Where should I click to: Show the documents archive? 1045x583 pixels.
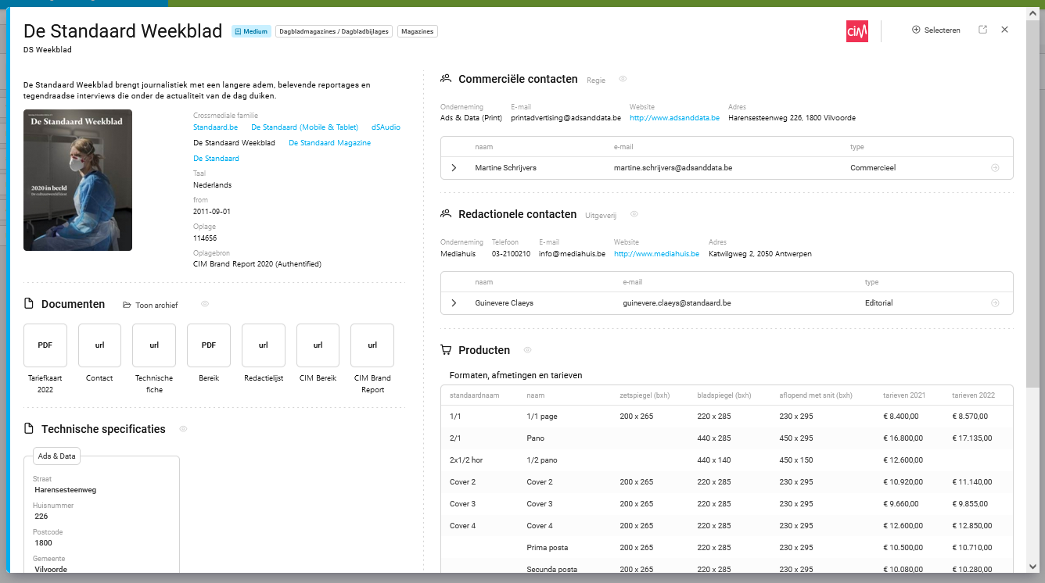(151, 305)
